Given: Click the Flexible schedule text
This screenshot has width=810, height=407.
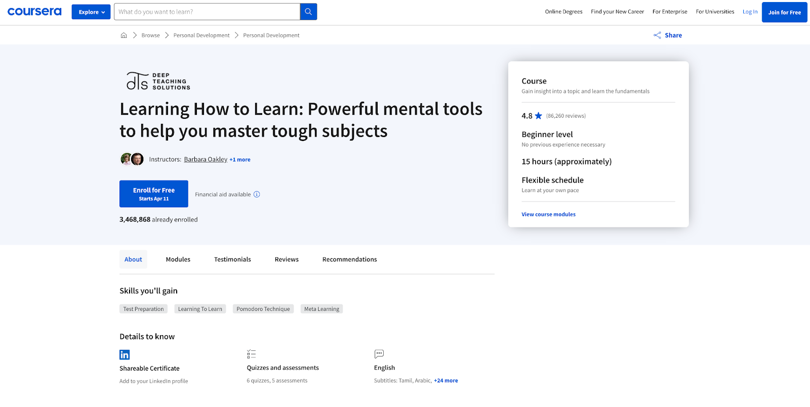Looking at the screenshot, I should pos(552,180).
